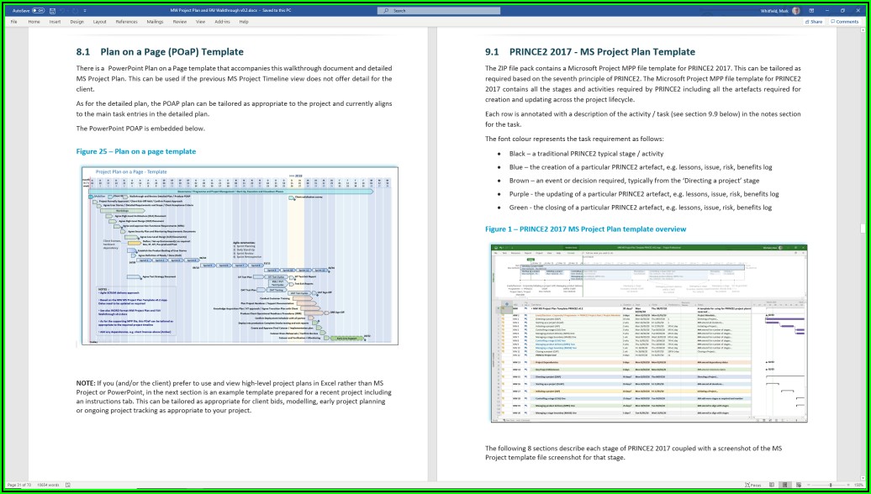This screenshot has width=871, height=494.
Task: Click the user account profile picture
Action: (x=795, y=11)
